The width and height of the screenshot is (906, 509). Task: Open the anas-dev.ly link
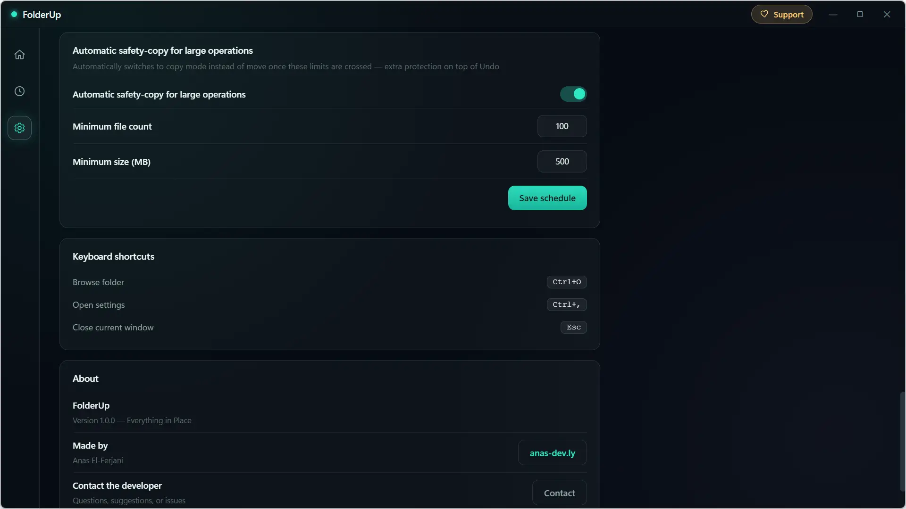553,453
